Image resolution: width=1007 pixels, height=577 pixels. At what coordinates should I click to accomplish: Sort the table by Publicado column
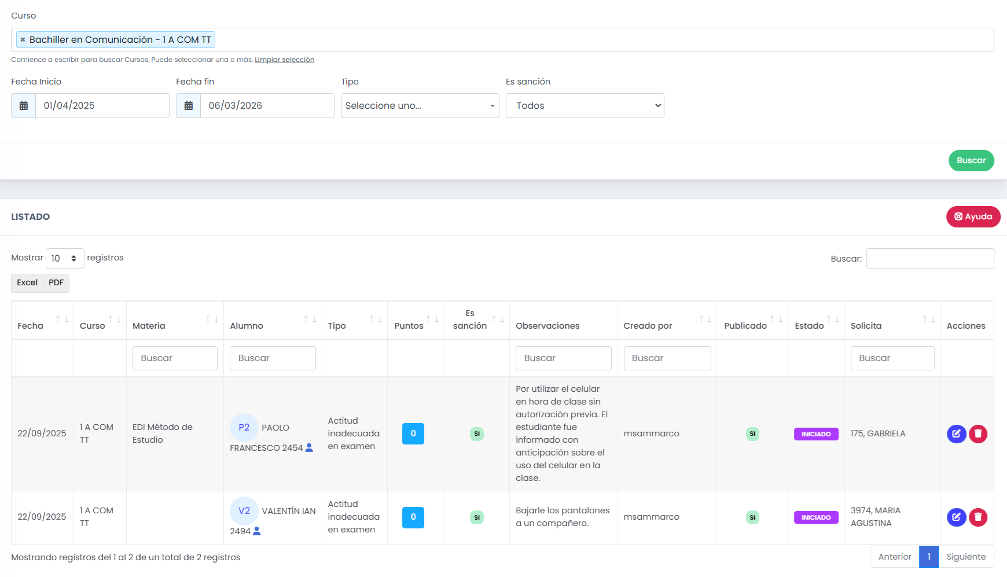pyautogui.click(x=752, y=320)
